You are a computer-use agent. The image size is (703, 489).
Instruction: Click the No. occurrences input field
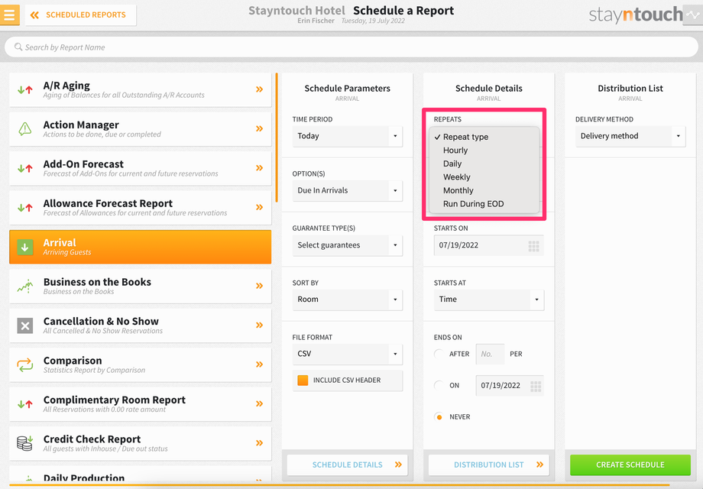click(x=490, y=354)
